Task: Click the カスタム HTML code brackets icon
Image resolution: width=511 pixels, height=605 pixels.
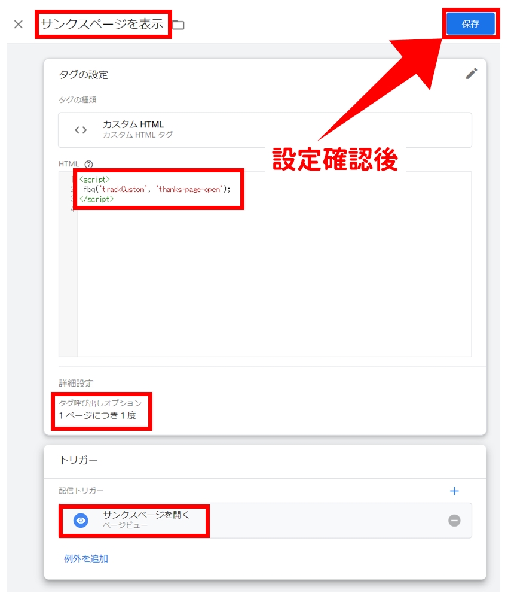Action: (x=81, y=130)
